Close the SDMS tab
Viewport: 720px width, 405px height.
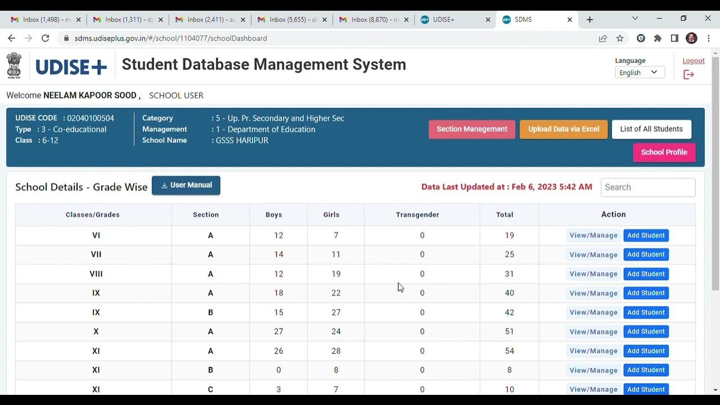[569, 20]
